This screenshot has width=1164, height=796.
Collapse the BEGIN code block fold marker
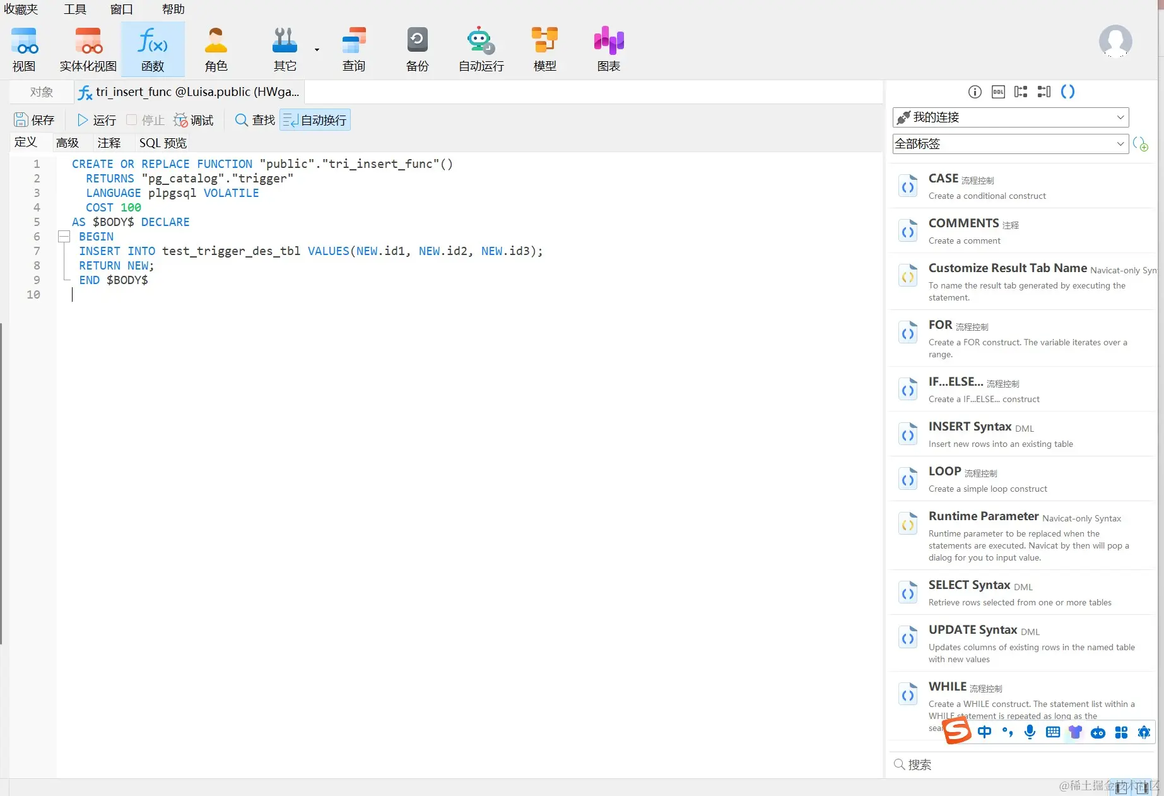(x=64, y=237)
